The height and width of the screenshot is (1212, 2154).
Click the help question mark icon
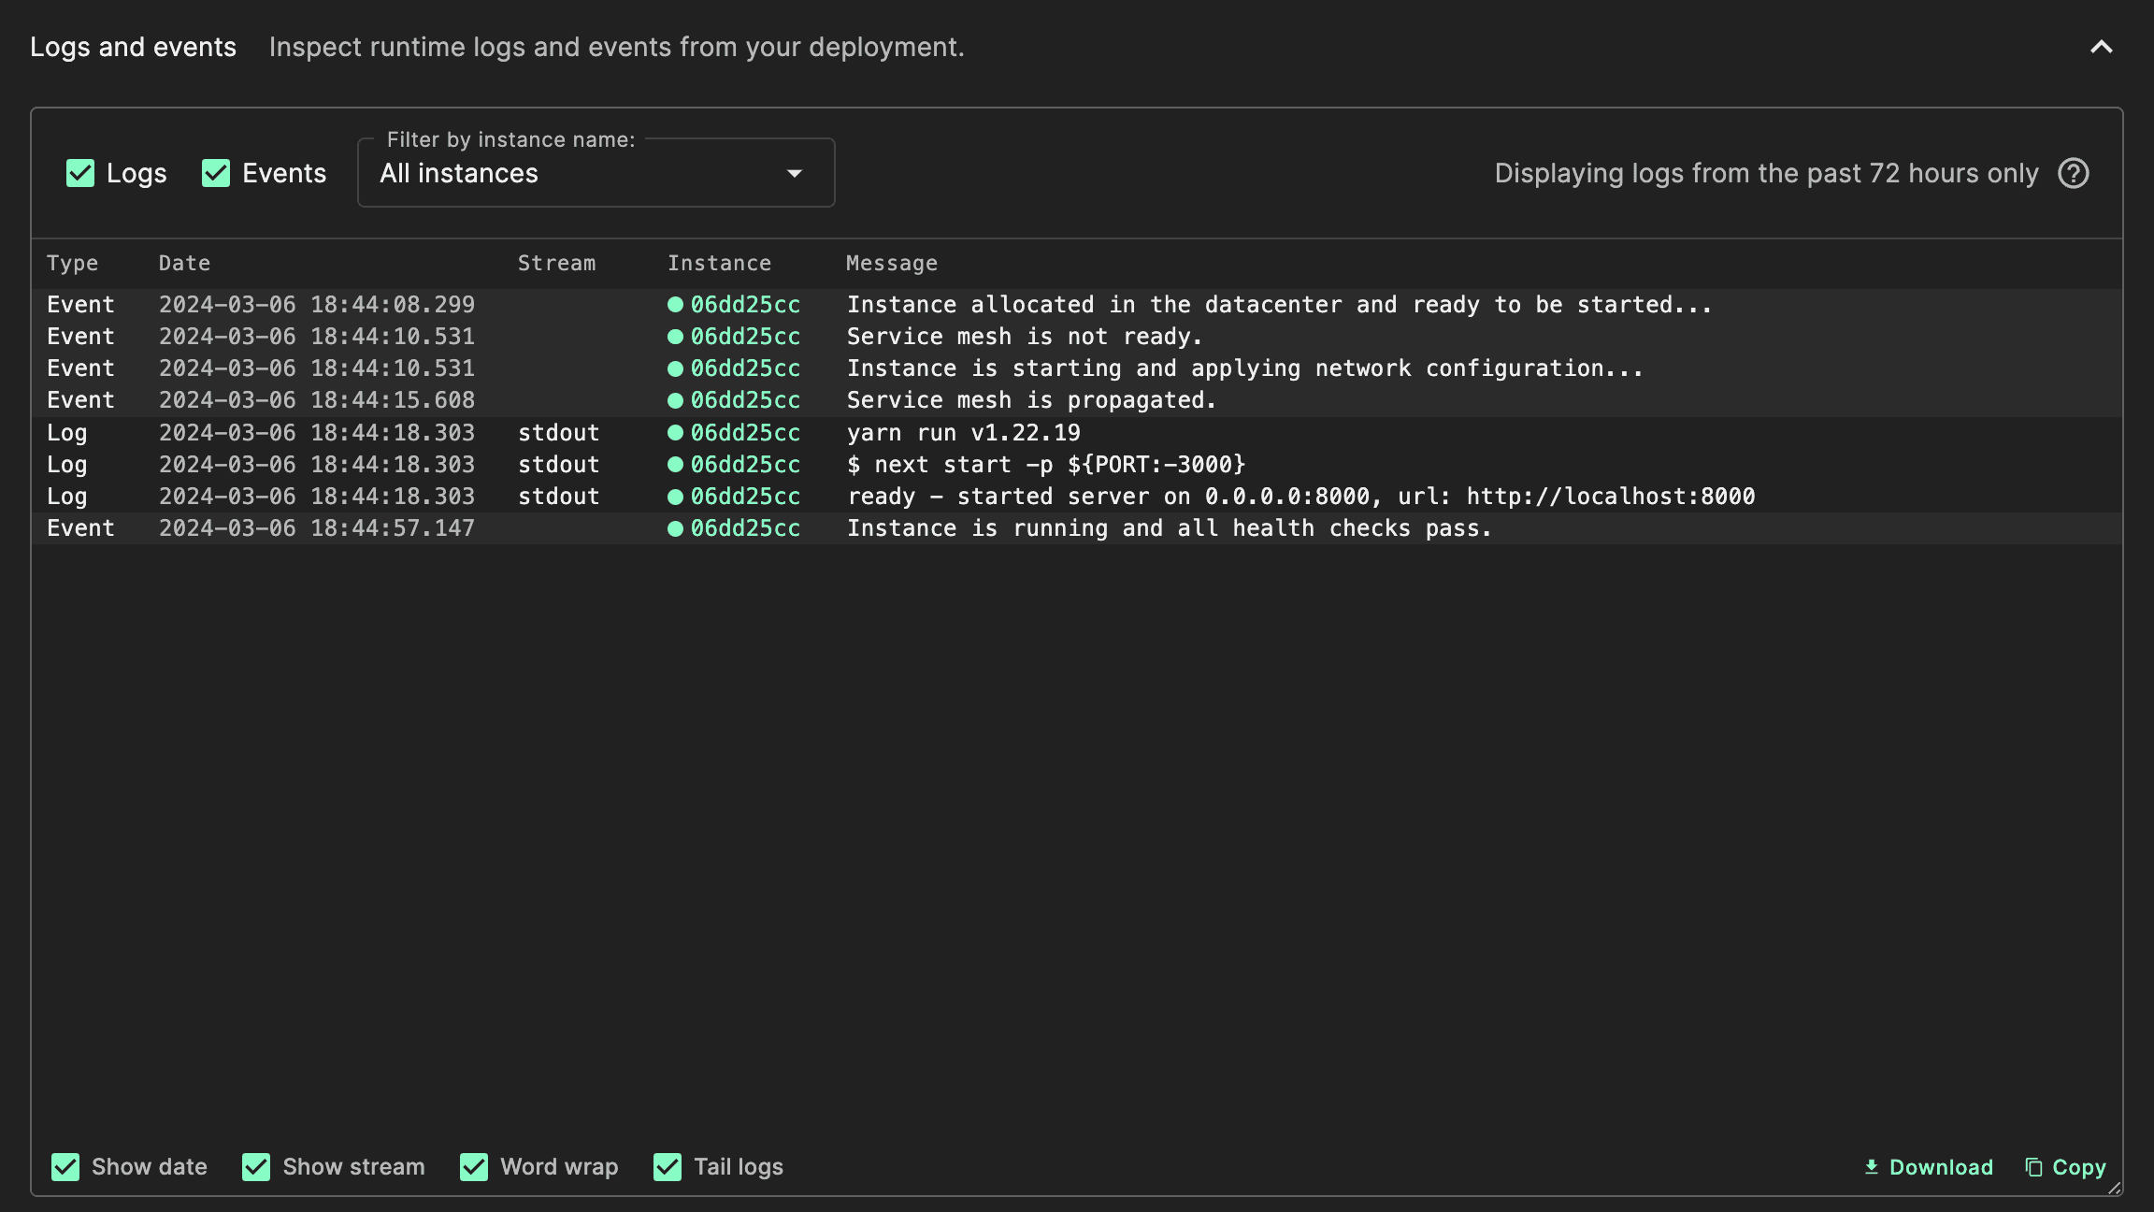tap(2073, 173)
